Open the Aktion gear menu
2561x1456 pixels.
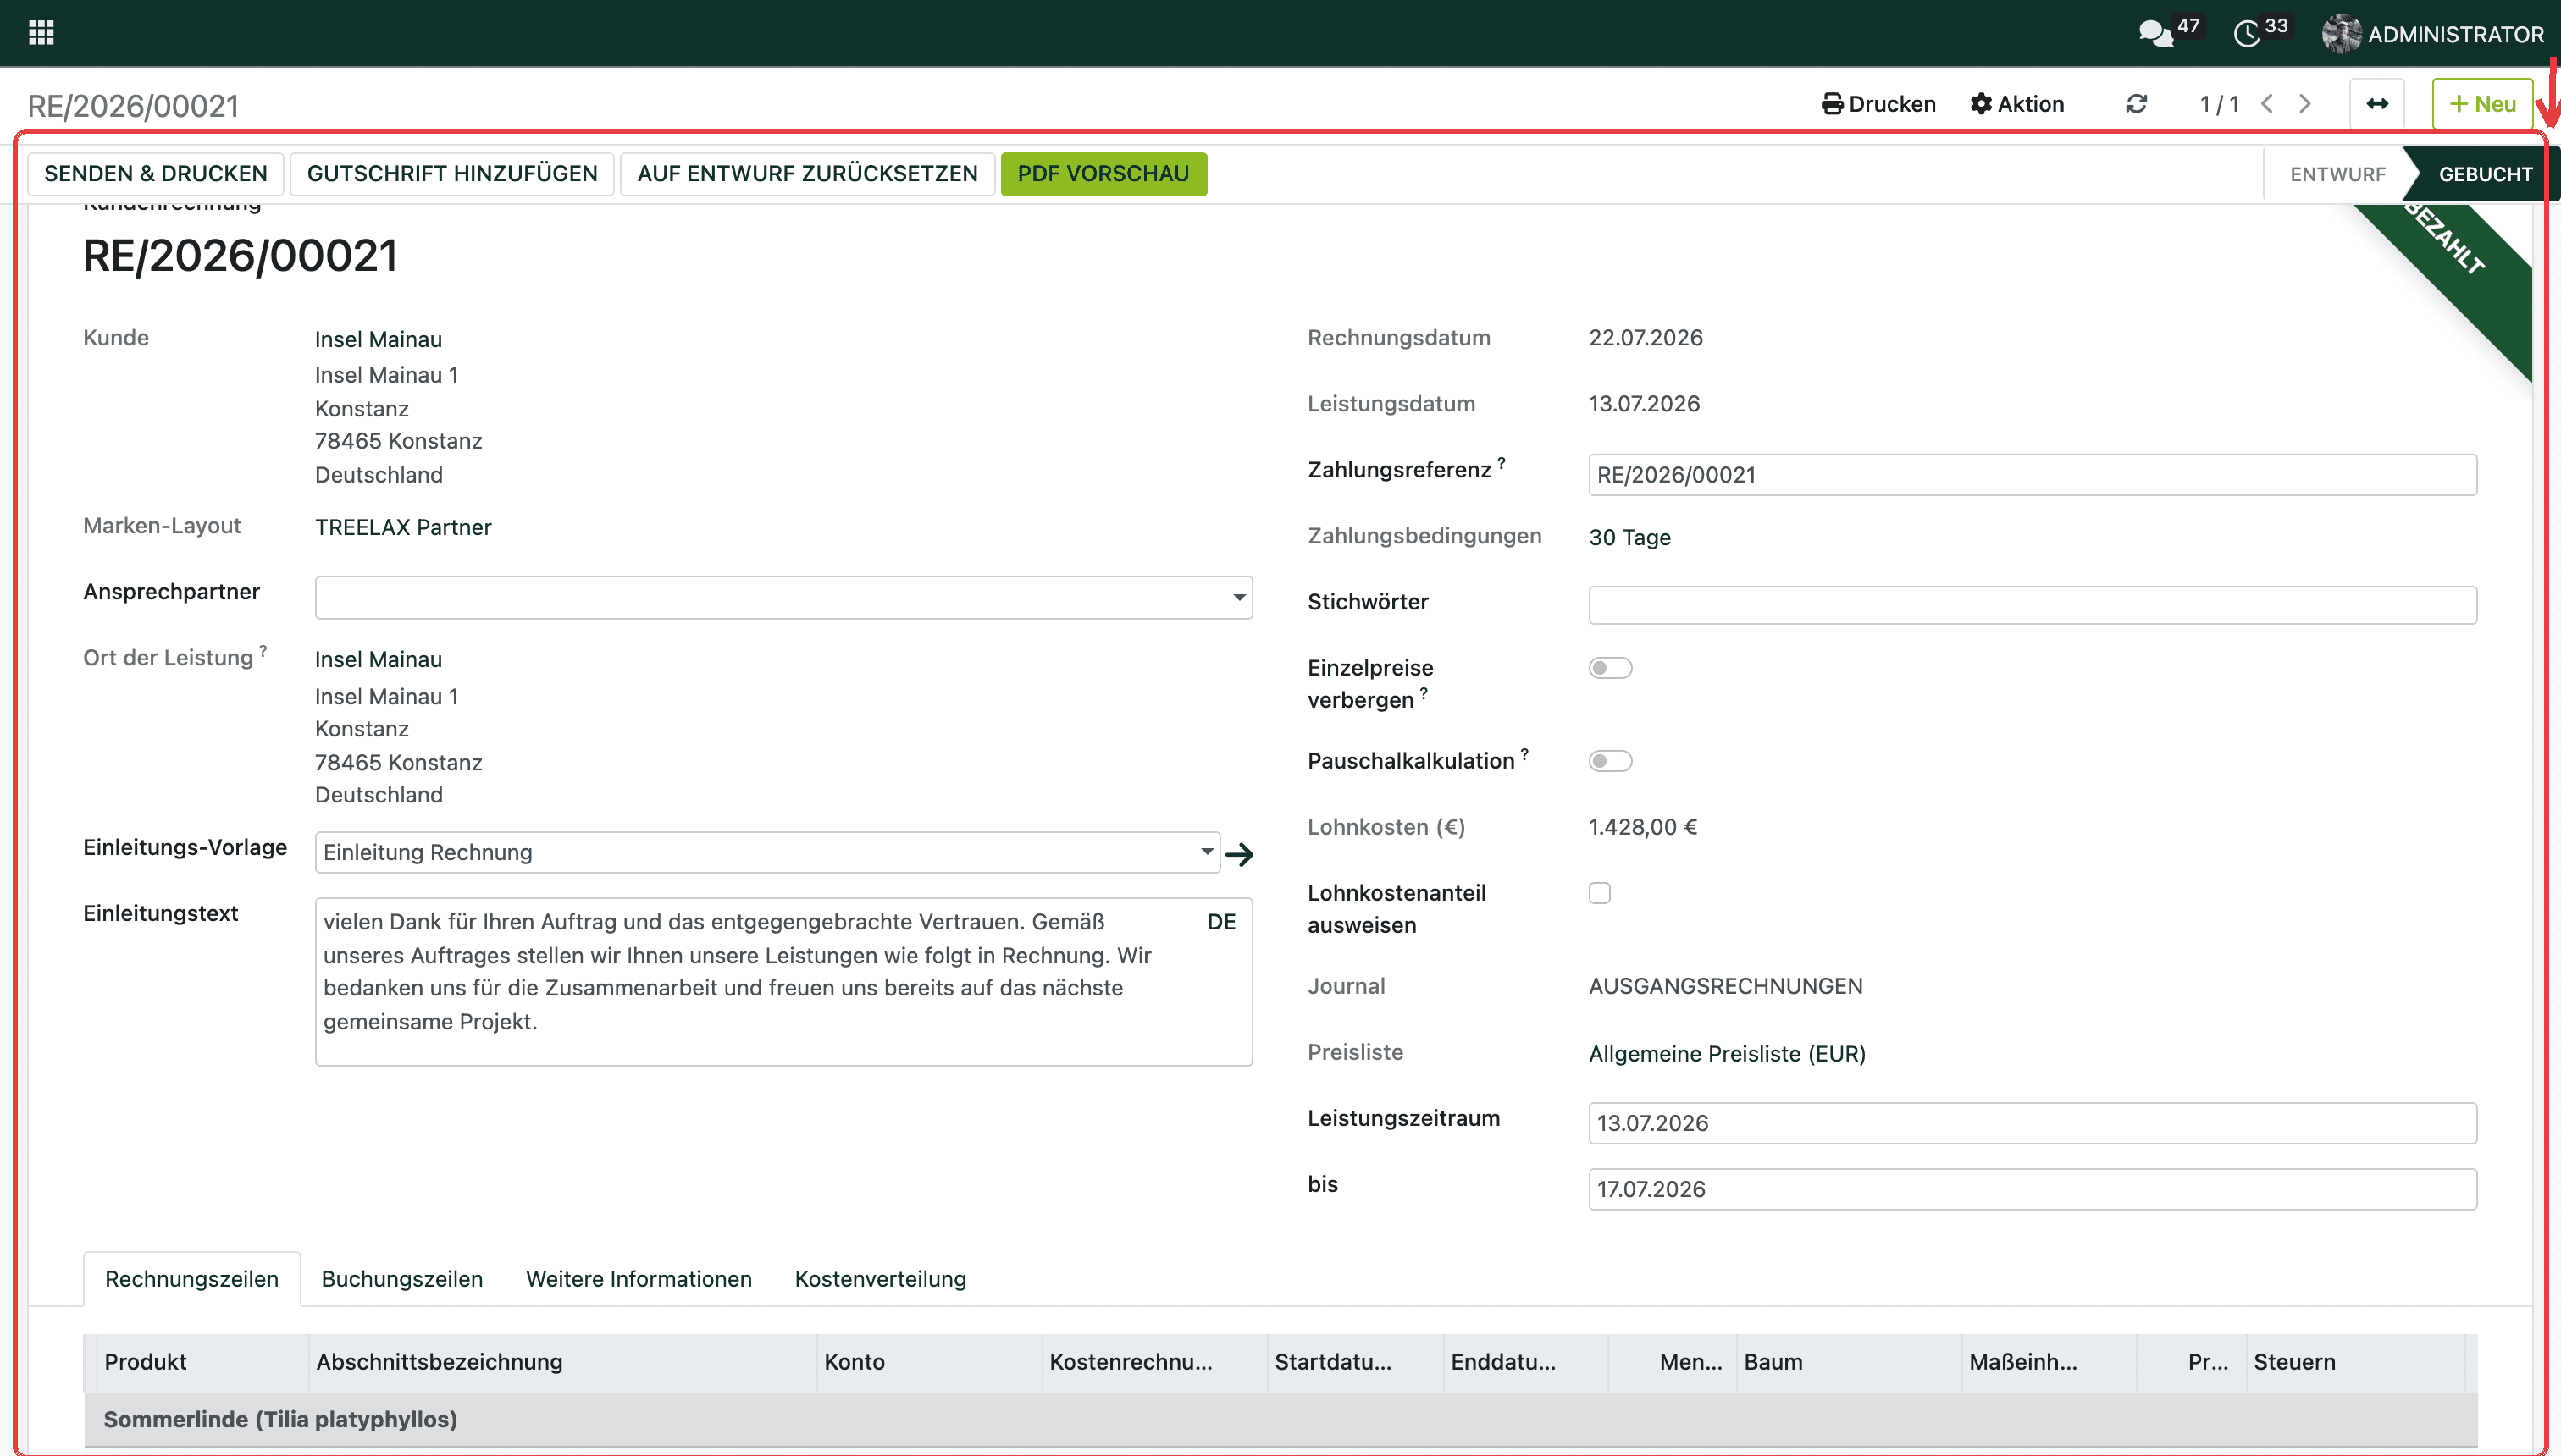[2016, 104]
